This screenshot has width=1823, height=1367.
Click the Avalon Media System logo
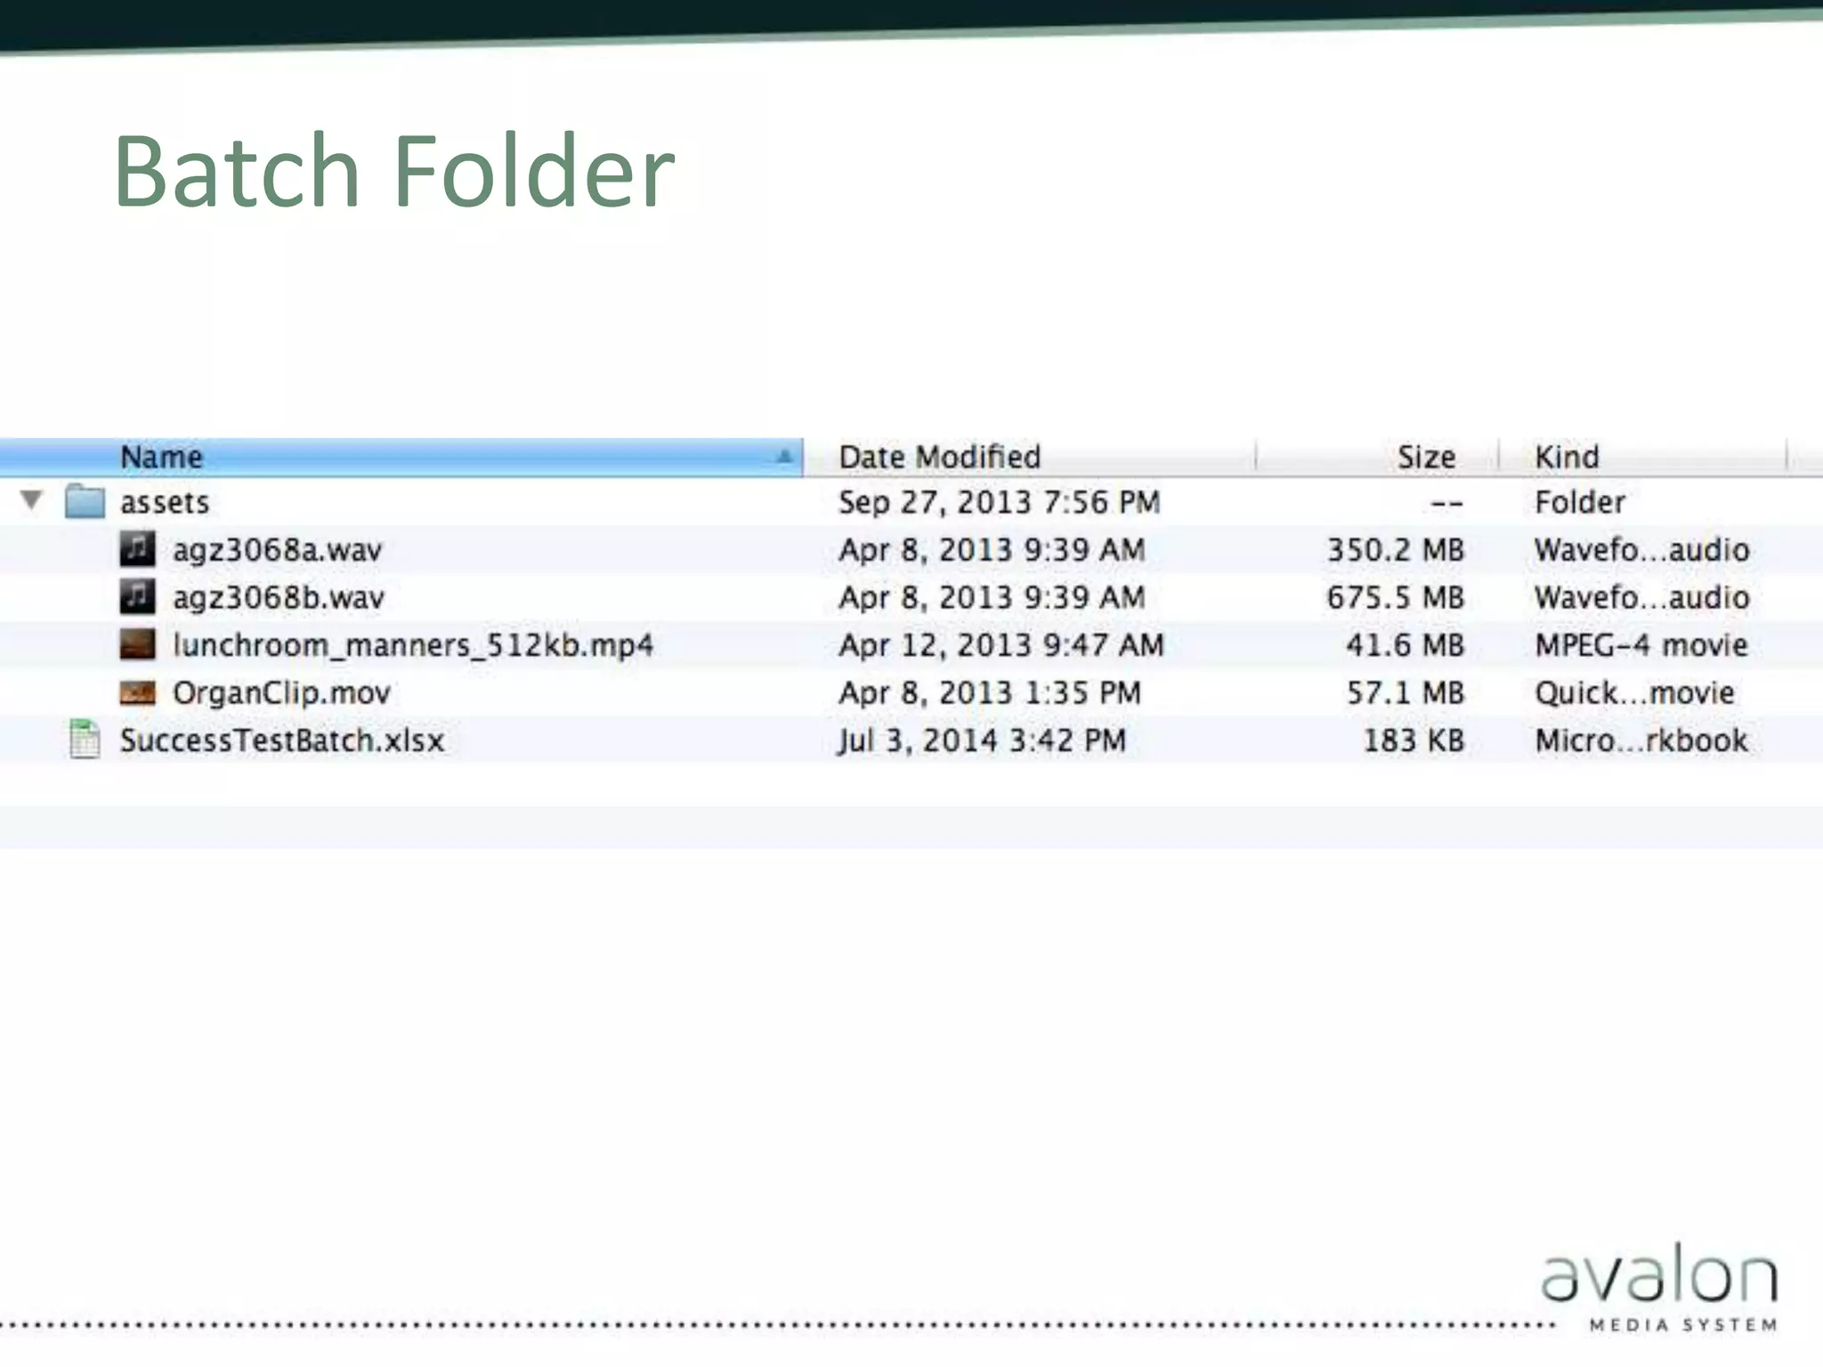coord(1659,1288)
